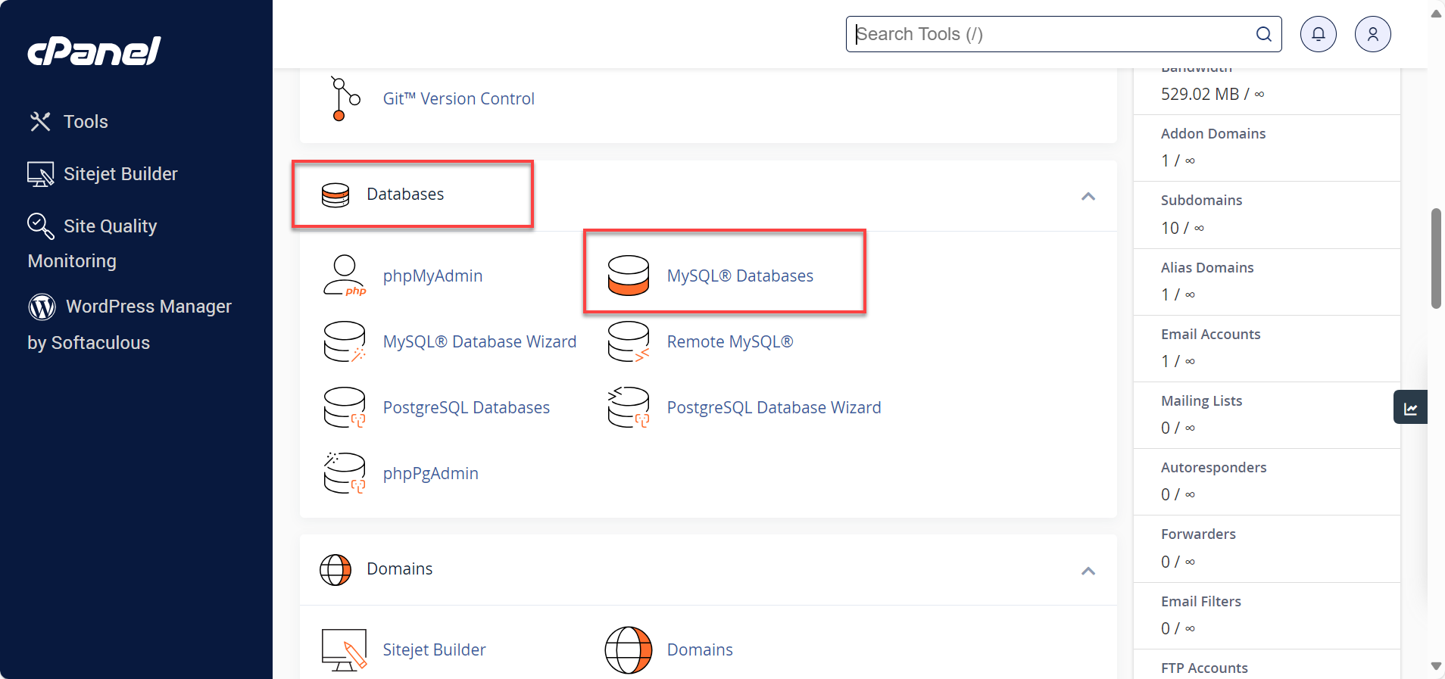Screen dimensions: 1445x679
Task: Click the PostgreSQL Database Wizard icon
Action: coord(629,407)
